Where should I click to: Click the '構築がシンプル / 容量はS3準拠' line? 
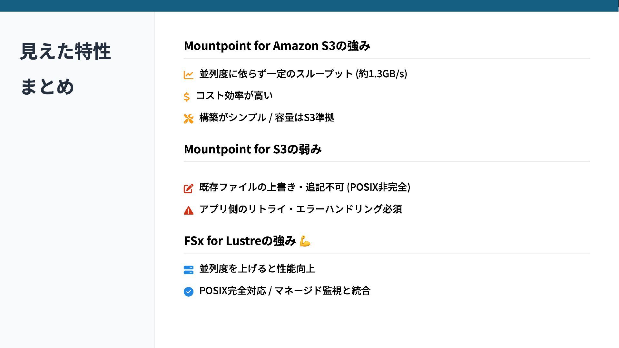click(x=267, y=118)
